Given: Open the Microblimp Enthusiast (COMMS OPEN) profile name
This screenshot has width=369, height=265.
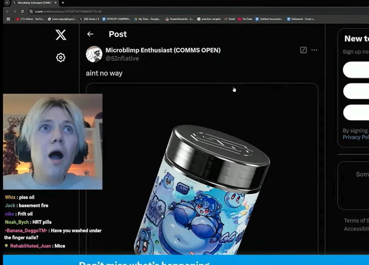Looking at the screenshot, I should pos(163,50).
